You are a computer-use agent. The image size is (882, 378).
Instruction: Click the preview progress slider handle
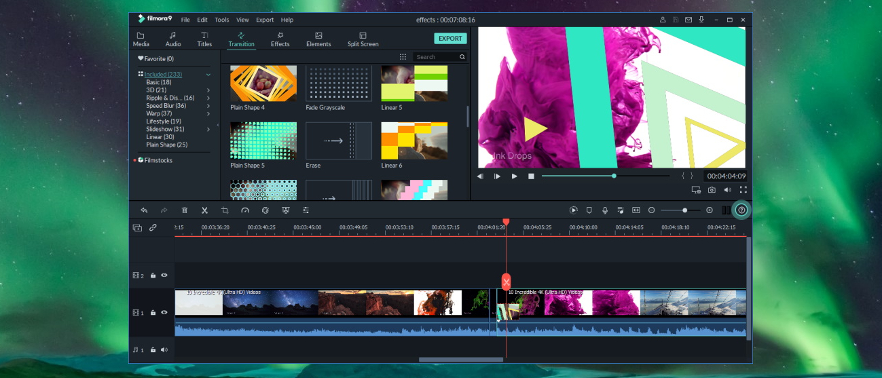tap(614, 176)
